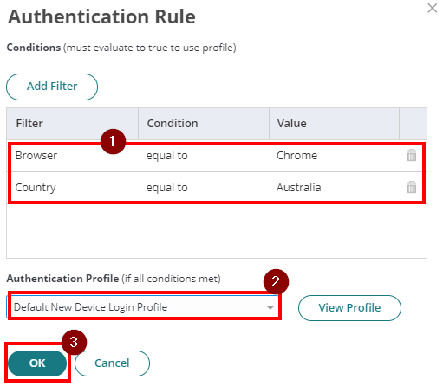Click the Australia value cell
The image size is (443, 386).
tap(299, 188)
